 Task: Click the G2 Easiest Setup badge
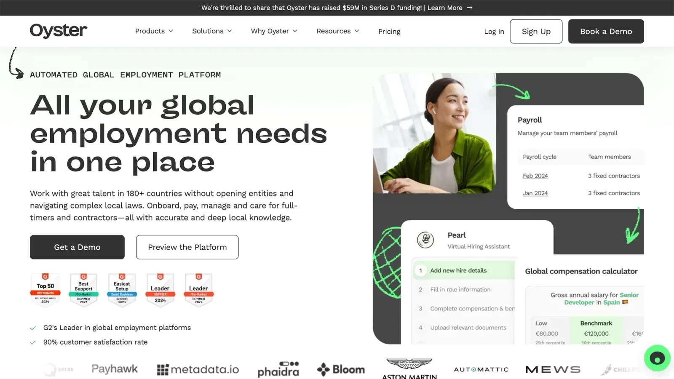tap(122, 290)
